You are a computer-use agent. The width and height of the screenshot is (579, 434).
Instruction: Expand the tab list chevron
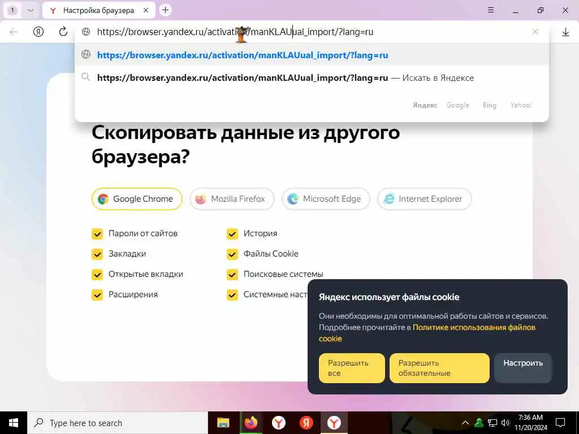click(31, 10)
